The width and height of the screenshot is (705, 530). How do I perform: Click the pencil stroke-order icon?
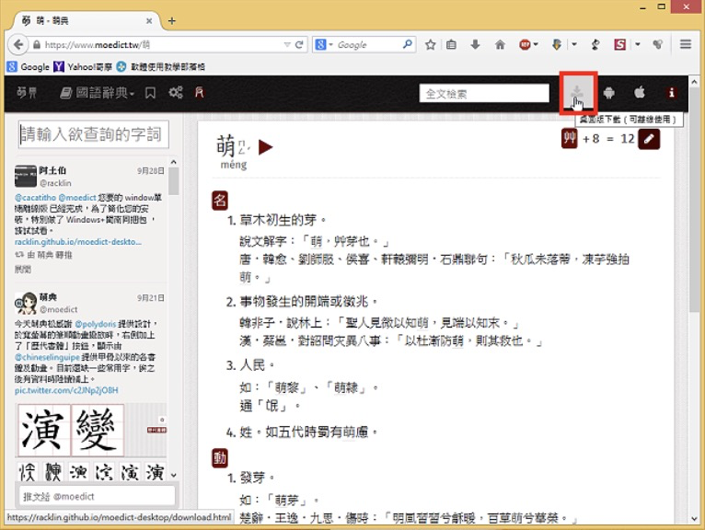click(x=649, y=139)
